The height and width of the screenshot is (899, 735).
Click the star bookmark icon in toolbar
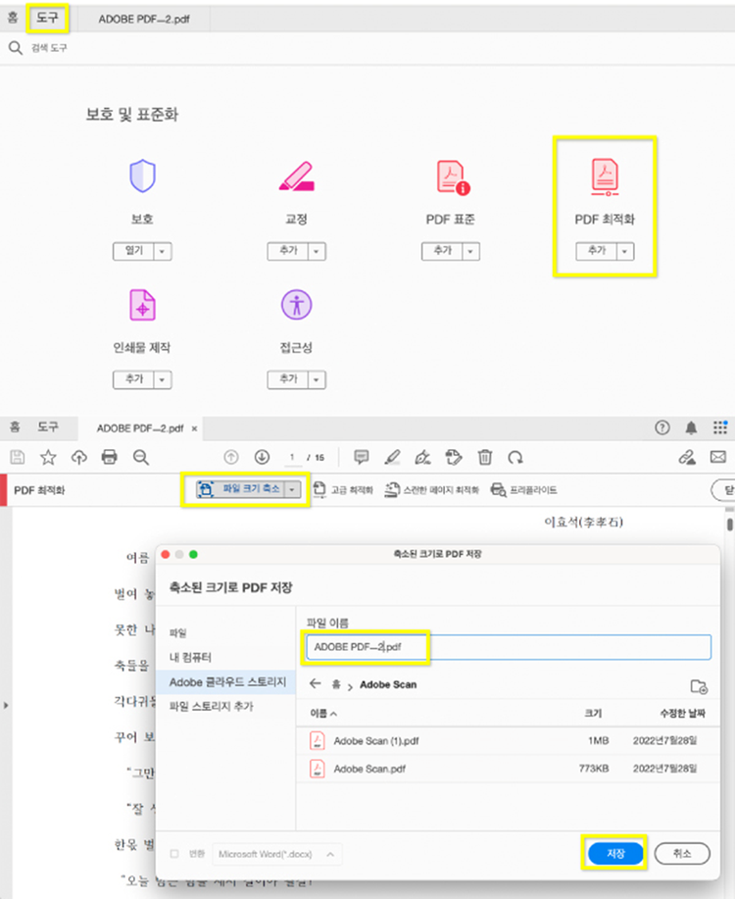(x=48, y=457)
